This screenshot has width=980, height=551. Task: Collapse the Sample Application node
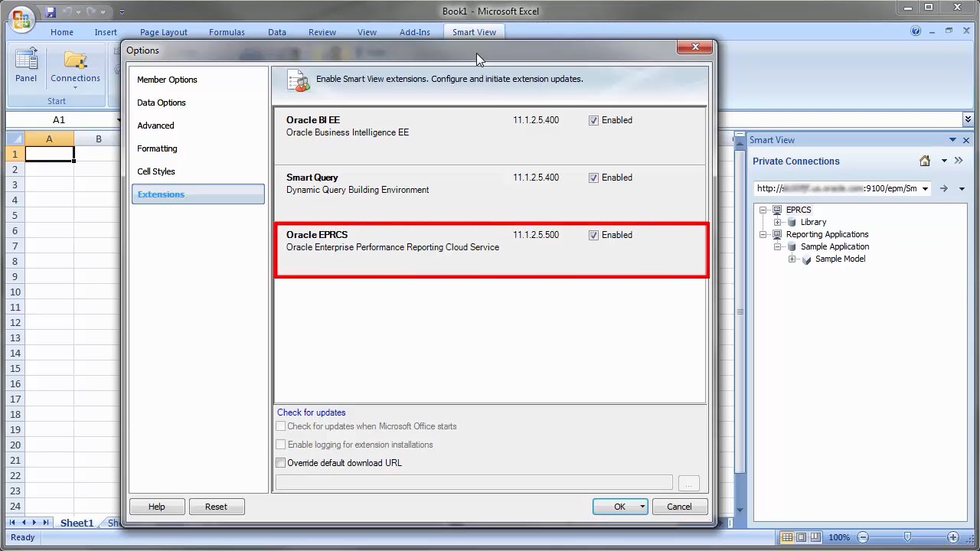tap(778, 246)
